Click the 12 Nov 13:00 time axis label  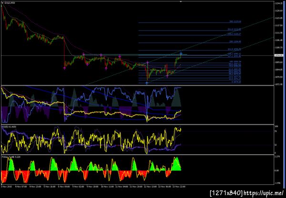[x=151, y=187]
